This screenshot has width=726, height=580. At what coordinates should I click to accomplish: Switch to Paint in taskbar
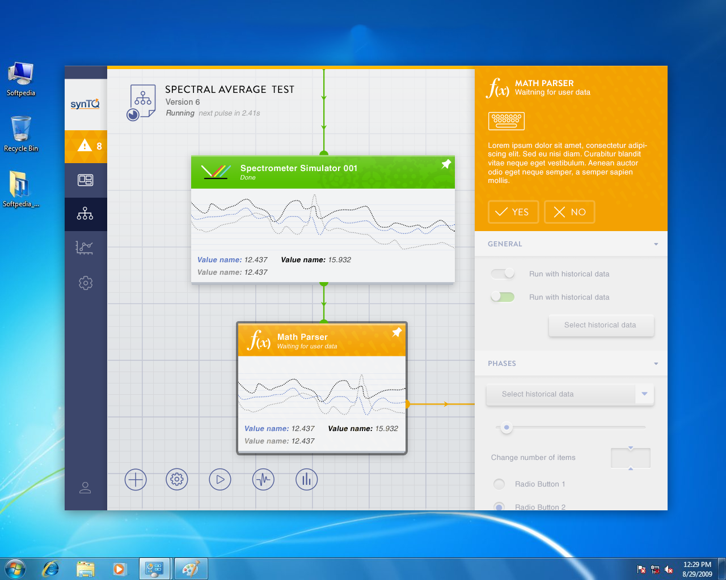tap(191, 569)
